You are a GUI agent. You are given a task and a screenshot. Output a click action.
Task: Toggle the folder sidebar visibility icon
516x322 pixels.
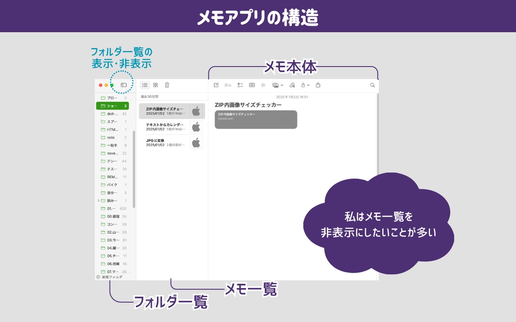123,85
